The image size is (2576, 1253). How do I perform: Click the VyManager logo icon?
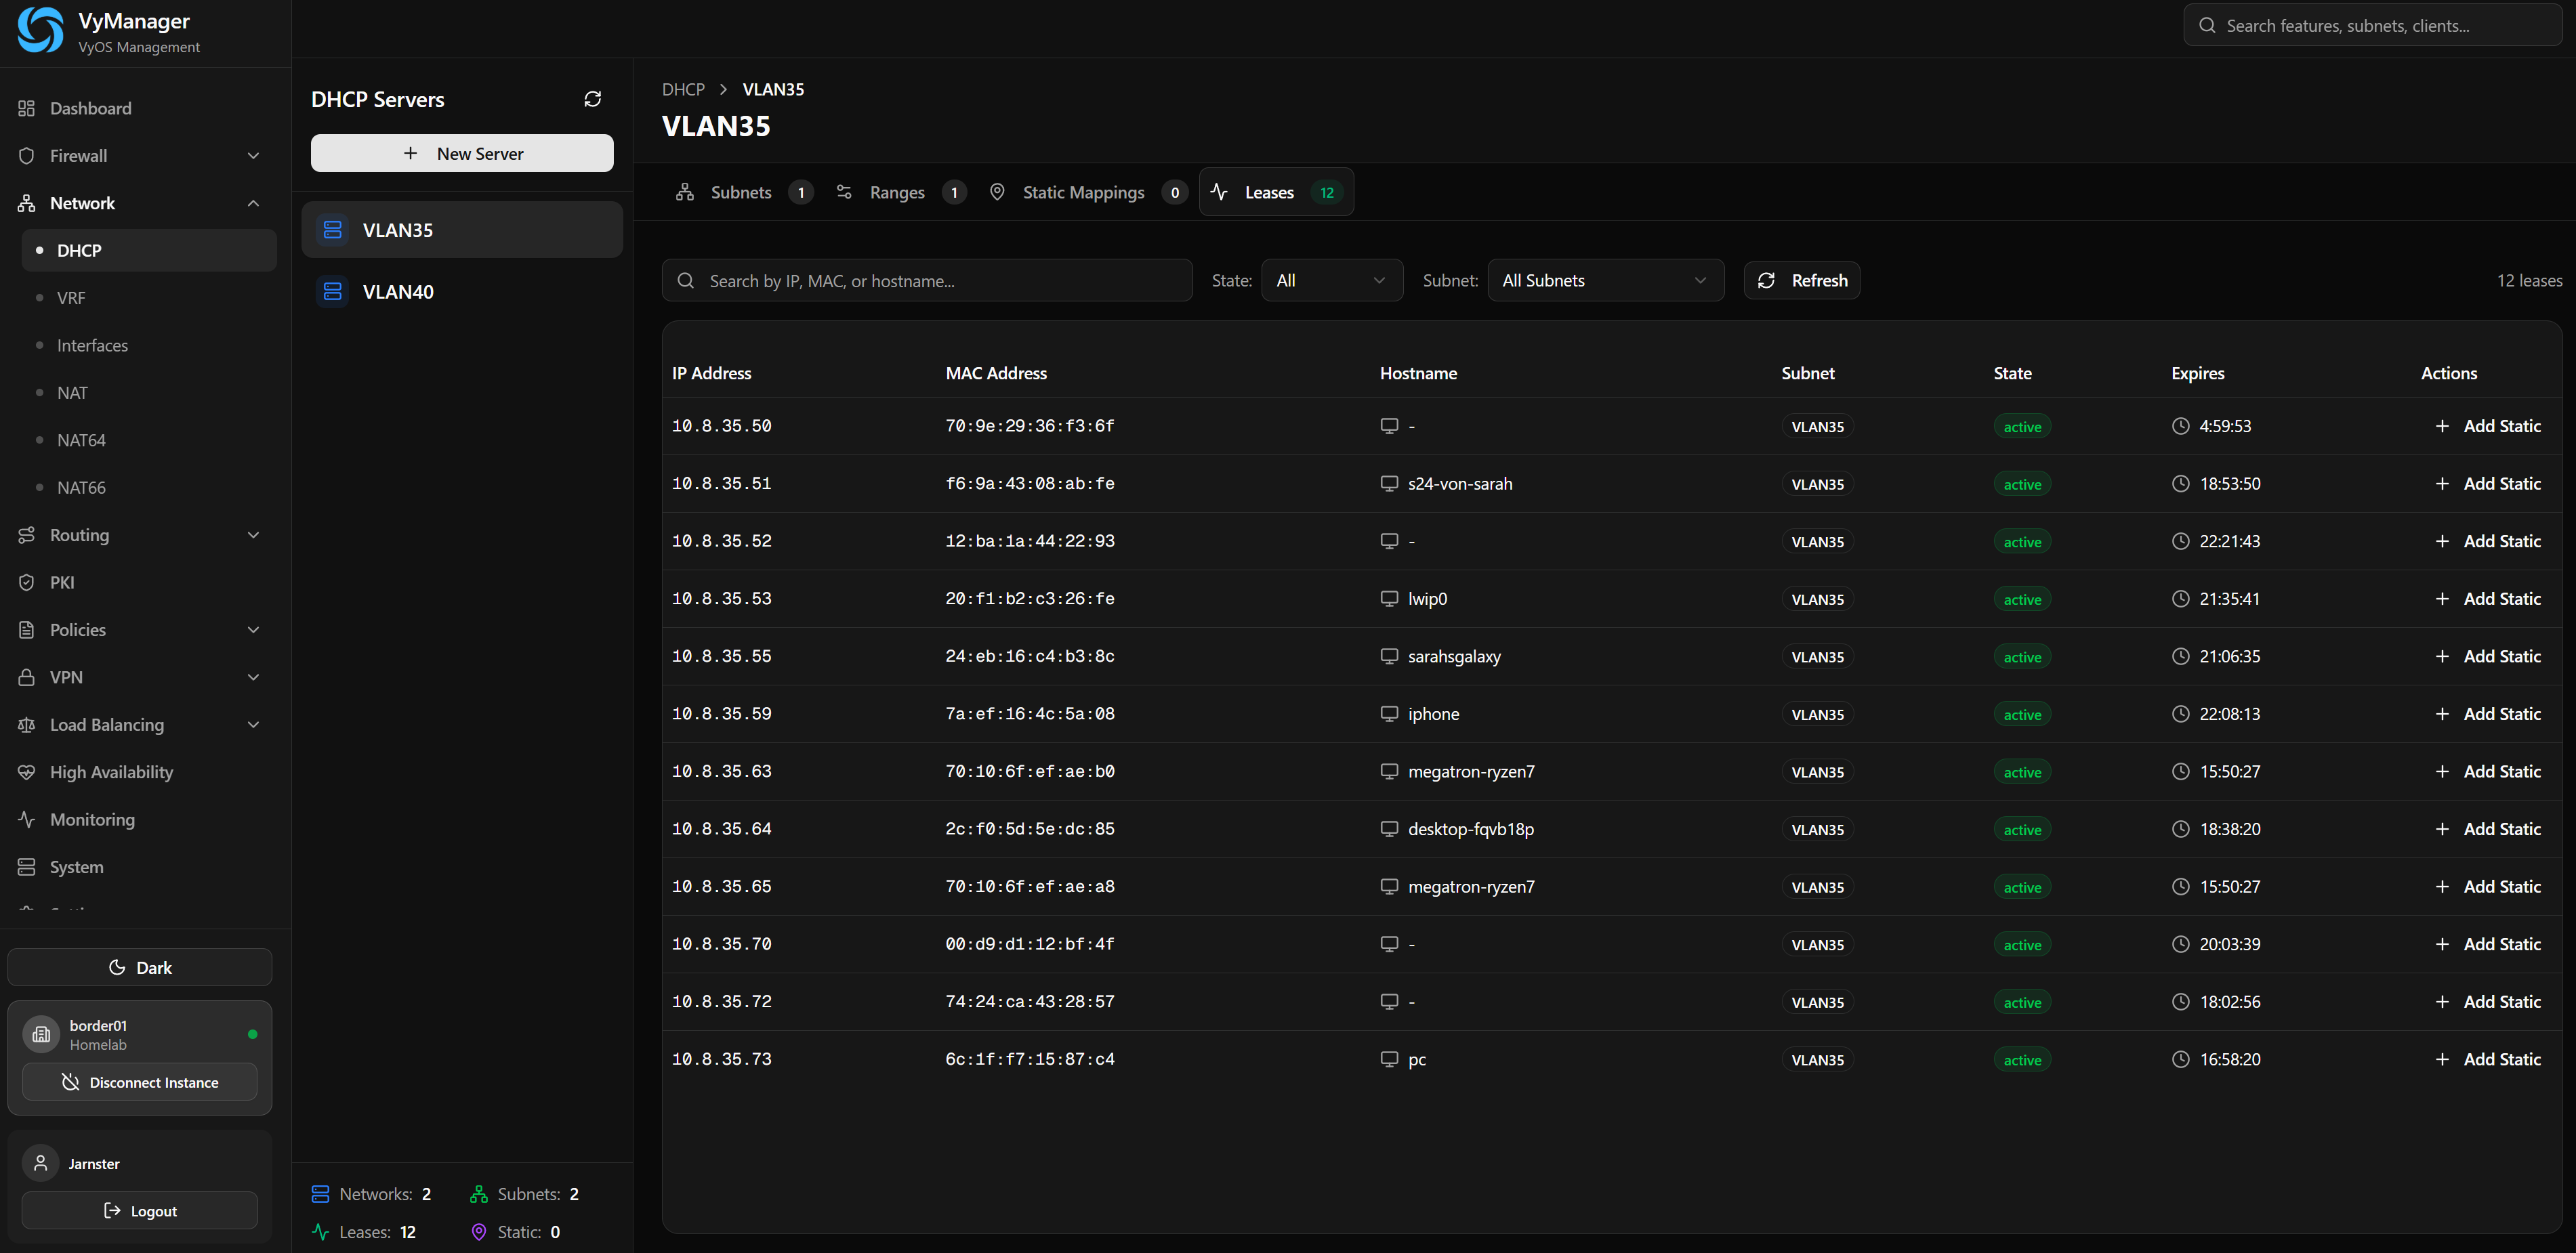[x=39, y=29]
